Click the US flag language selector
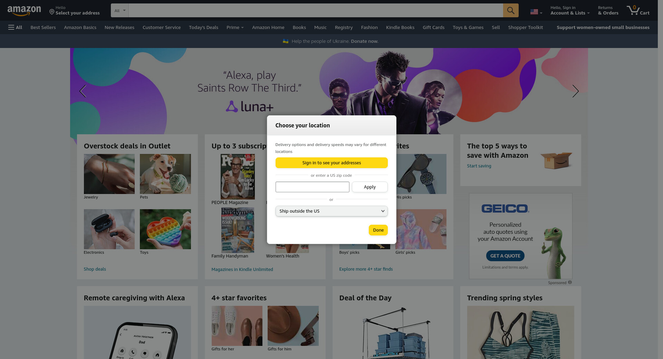Screen dimensions: 663x359 point(536,12)
